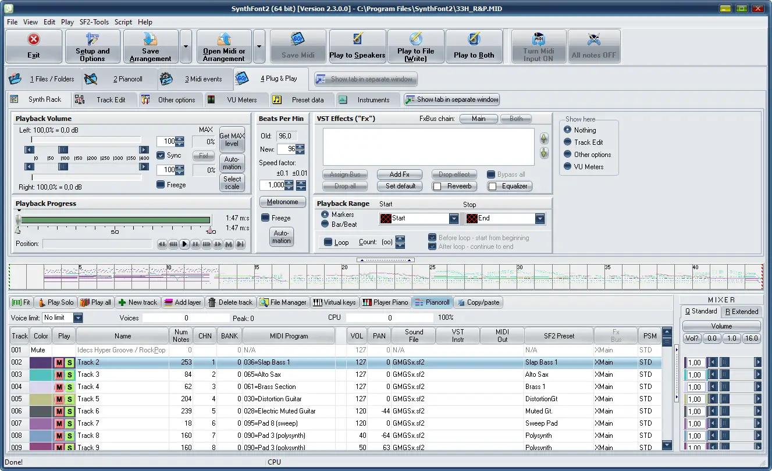Enable Freeze under Beats Per Min

point(265,218)
